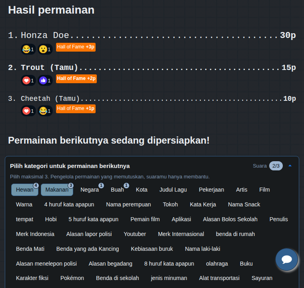The image size is (304, 288).
Task: Click the Hall of Fame +1p badge
Action: click(76, 109)
